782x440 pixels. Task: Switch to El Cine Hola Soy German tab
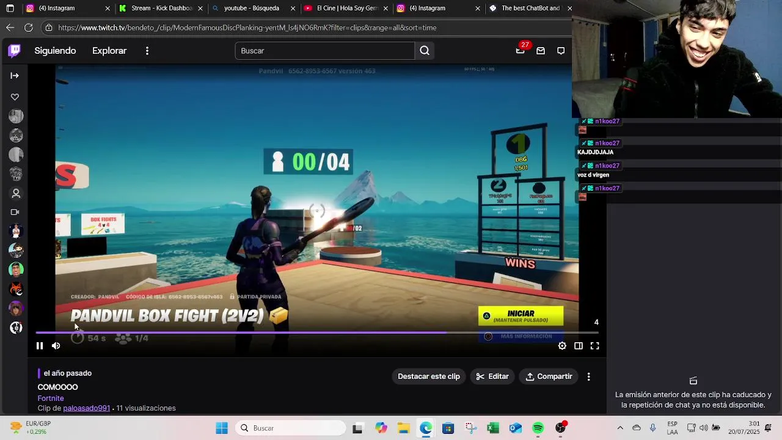click(345, 9)
